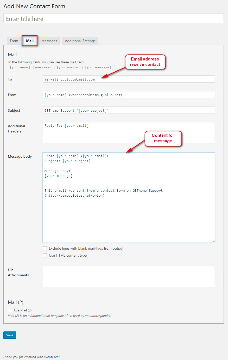
Task: Edit the Subject field
Action: (129, 110)
